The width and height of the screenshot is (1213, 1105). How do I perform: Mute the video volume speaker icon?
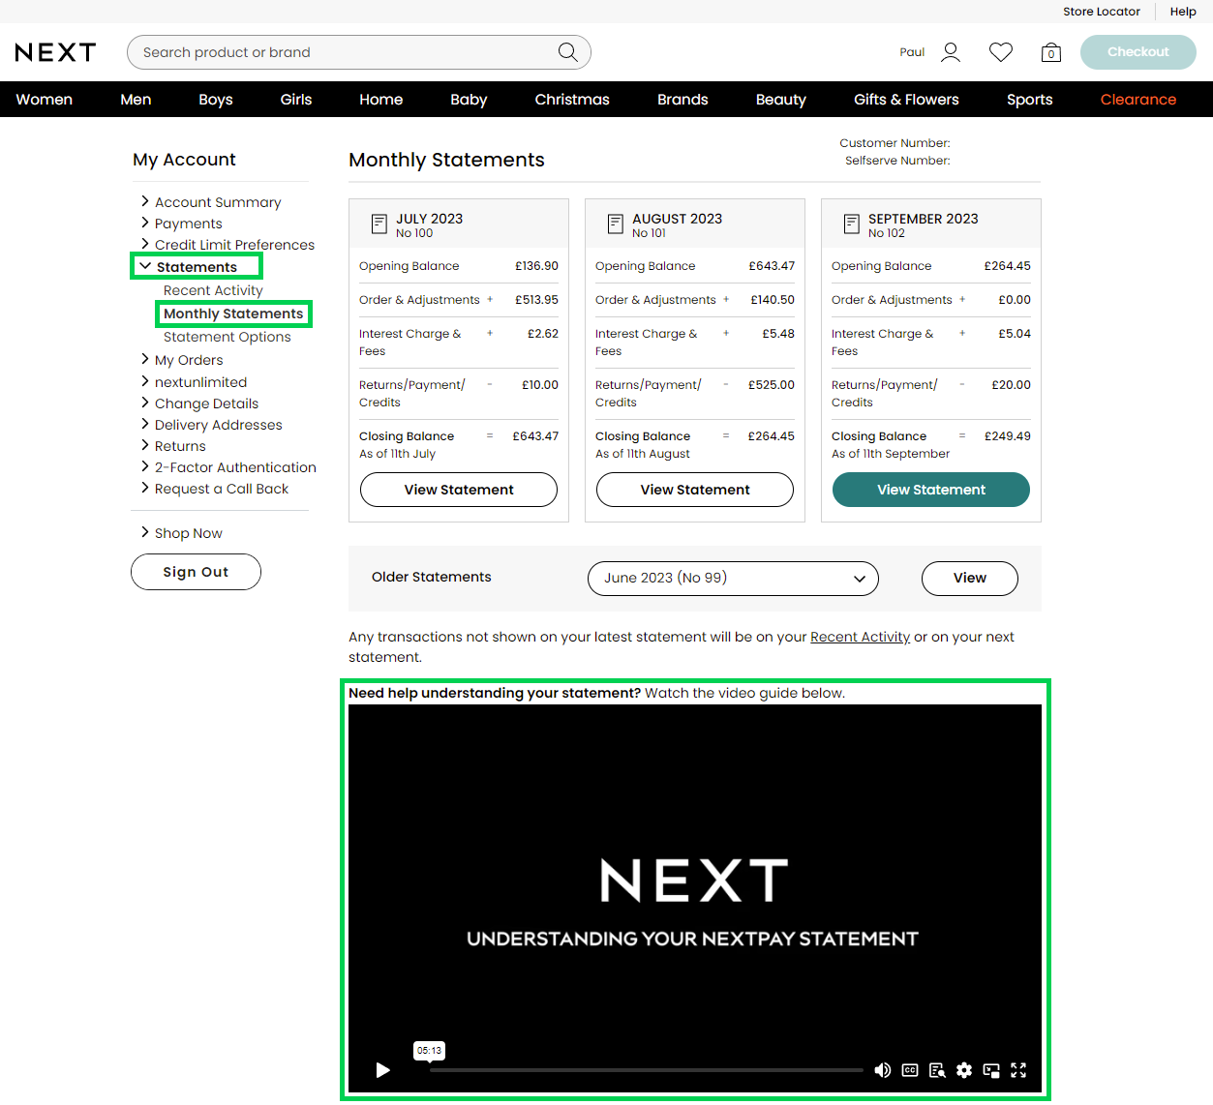coord(882,1070)
